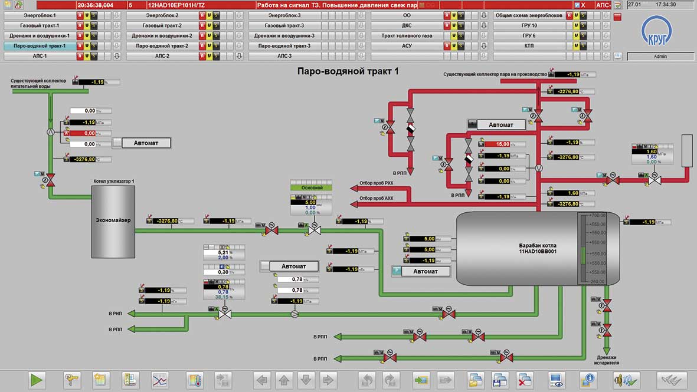Click the left arrow navigation icon
This screenshot has height=392, width=697.
[261, 380]
